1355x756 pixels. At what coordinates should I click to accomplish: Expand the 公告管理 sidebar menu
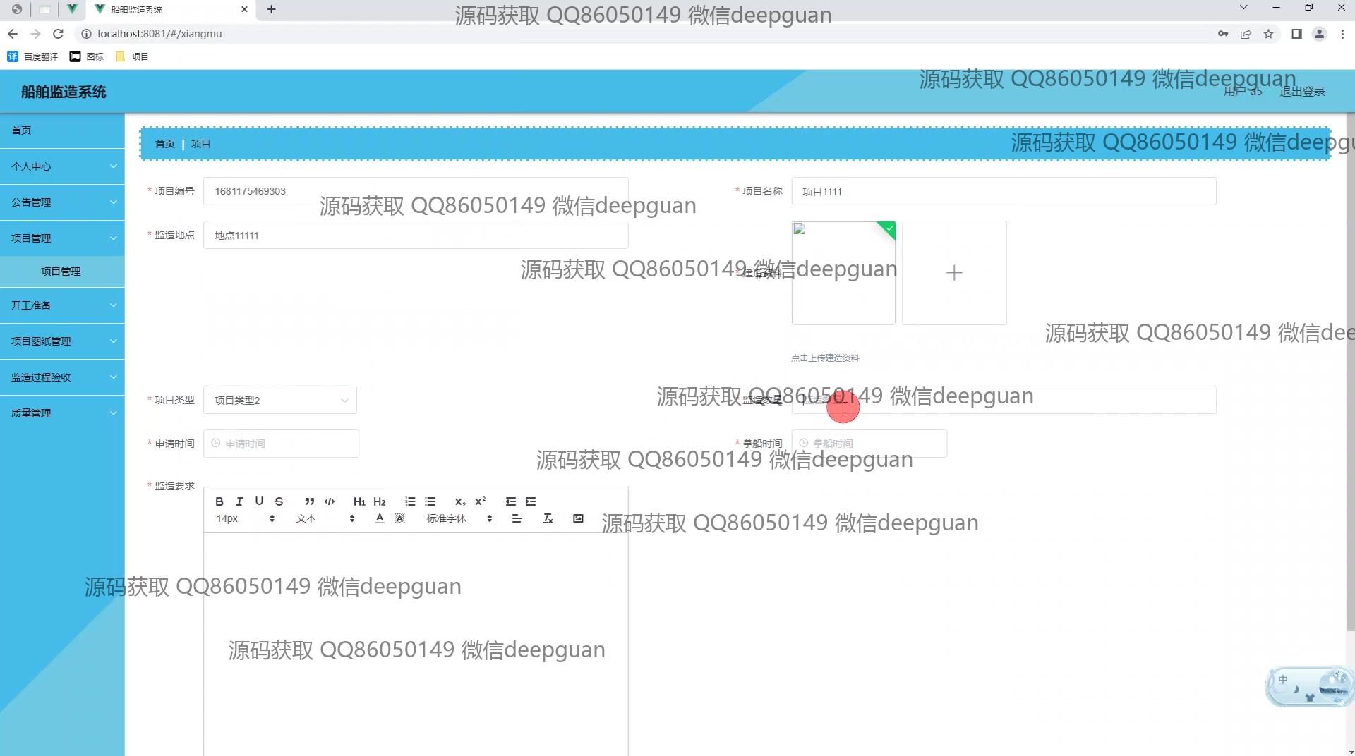click(x=62, y=202)
